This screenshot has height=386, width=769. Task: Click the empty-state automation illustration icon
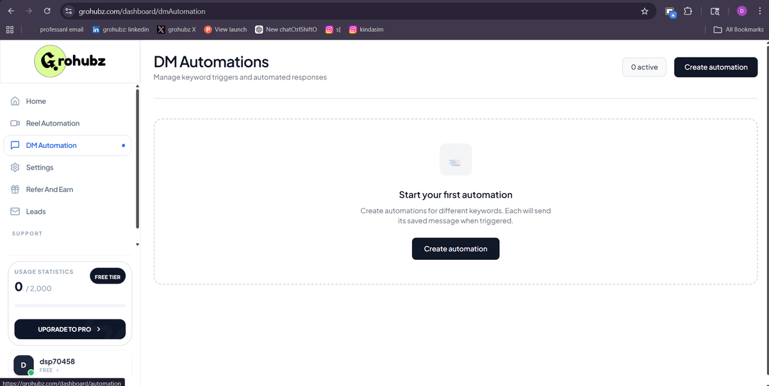tap(456, 159)
